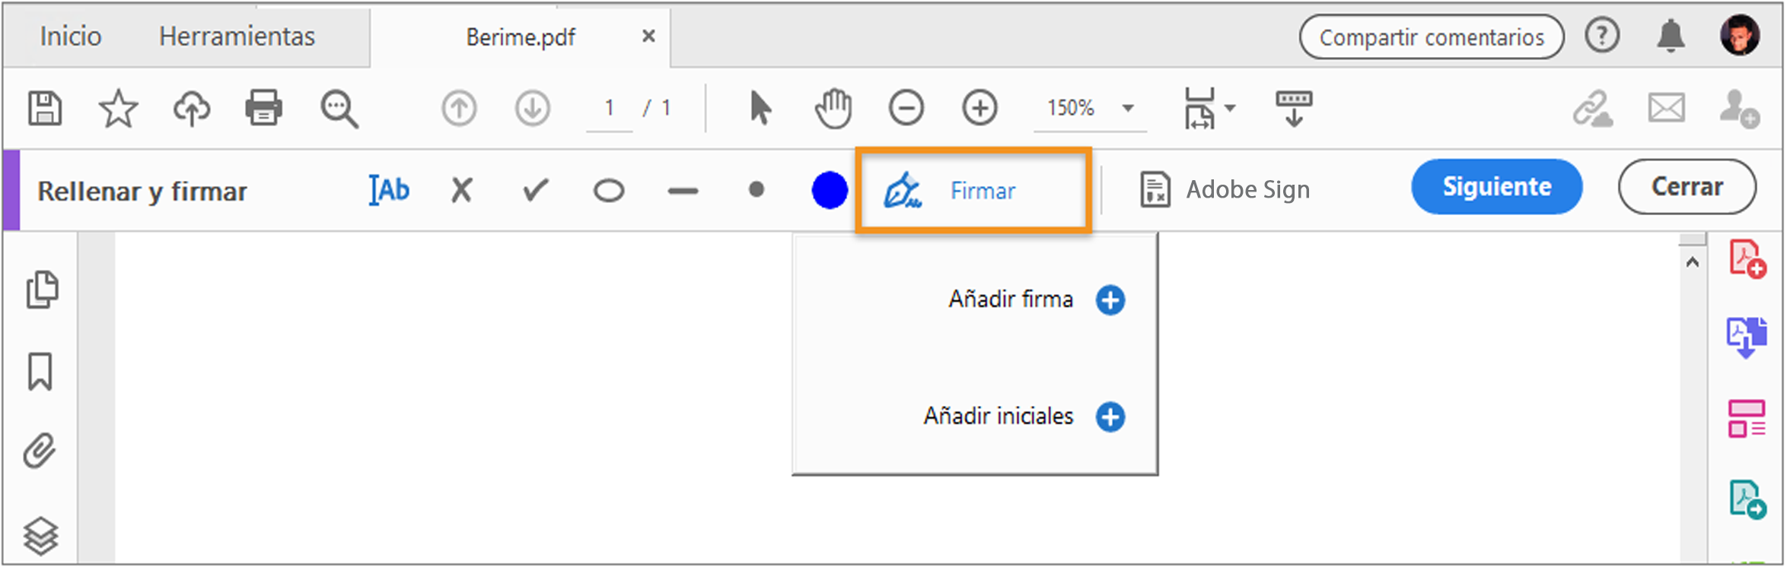Select the Add Text (IAb) tool
1787x567 pixels.
point(388,189)
